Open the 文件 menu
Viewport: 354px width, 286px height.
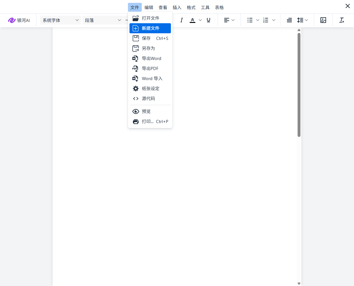pyautogui.click(x=135, y=8)
